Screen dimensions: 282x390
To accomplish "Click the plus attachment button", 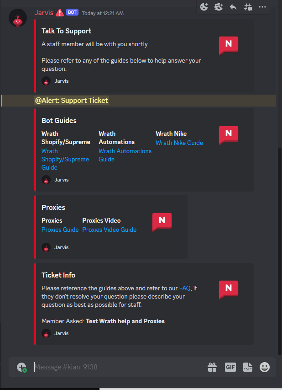I will 21,367.
